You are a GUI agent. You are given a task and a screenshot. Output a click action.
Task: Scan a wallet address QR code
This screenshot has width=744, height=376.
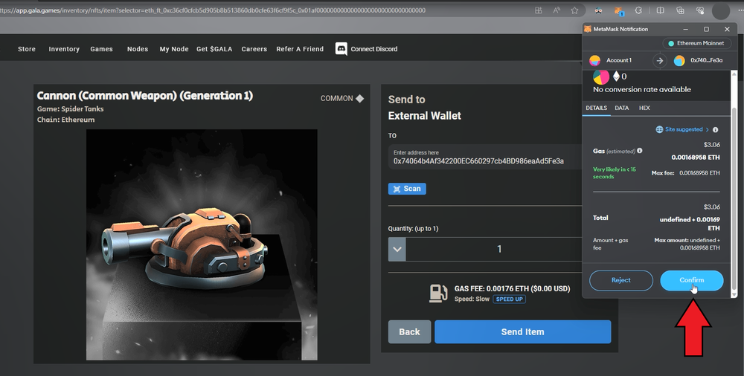[x=407, y=189]
